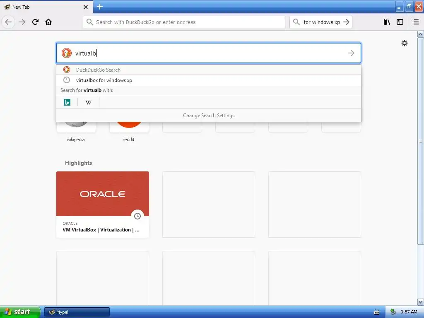Click the DuckDuckGo logo in search box
This screenshot has height=318, width=424.
coord(67,53)
